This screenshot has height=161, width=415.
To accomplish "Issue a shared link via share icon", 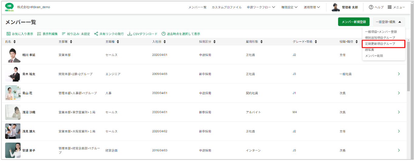I will [x=96, y=34].
